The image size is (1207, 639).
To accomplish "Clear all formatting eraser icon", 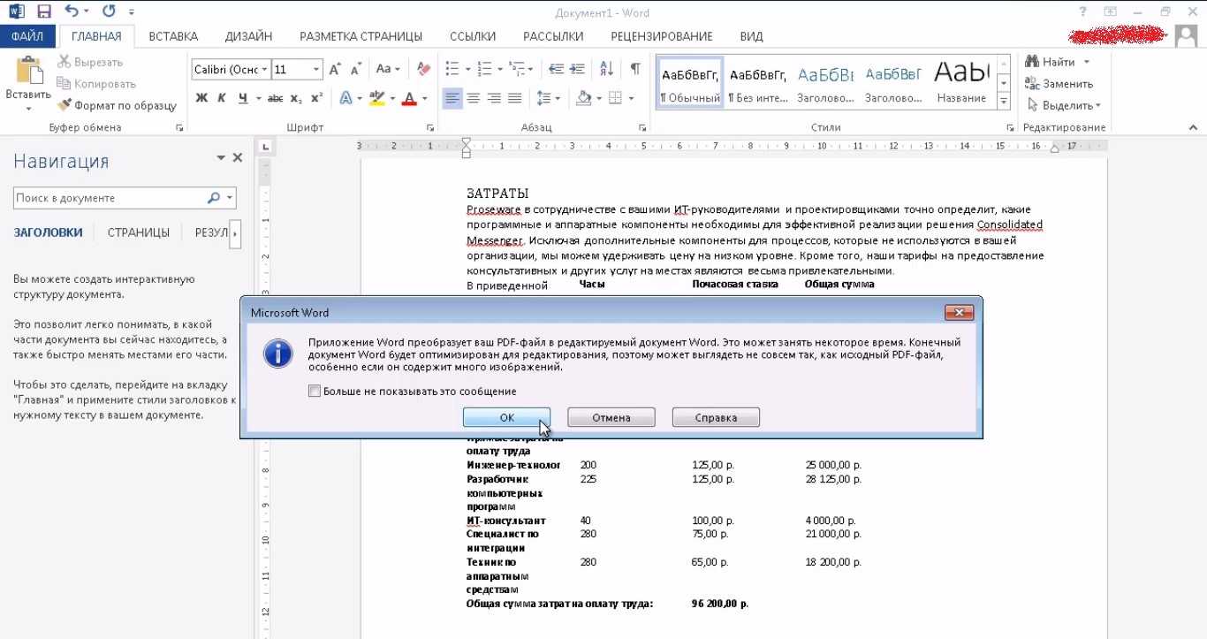I will [423, 69].
